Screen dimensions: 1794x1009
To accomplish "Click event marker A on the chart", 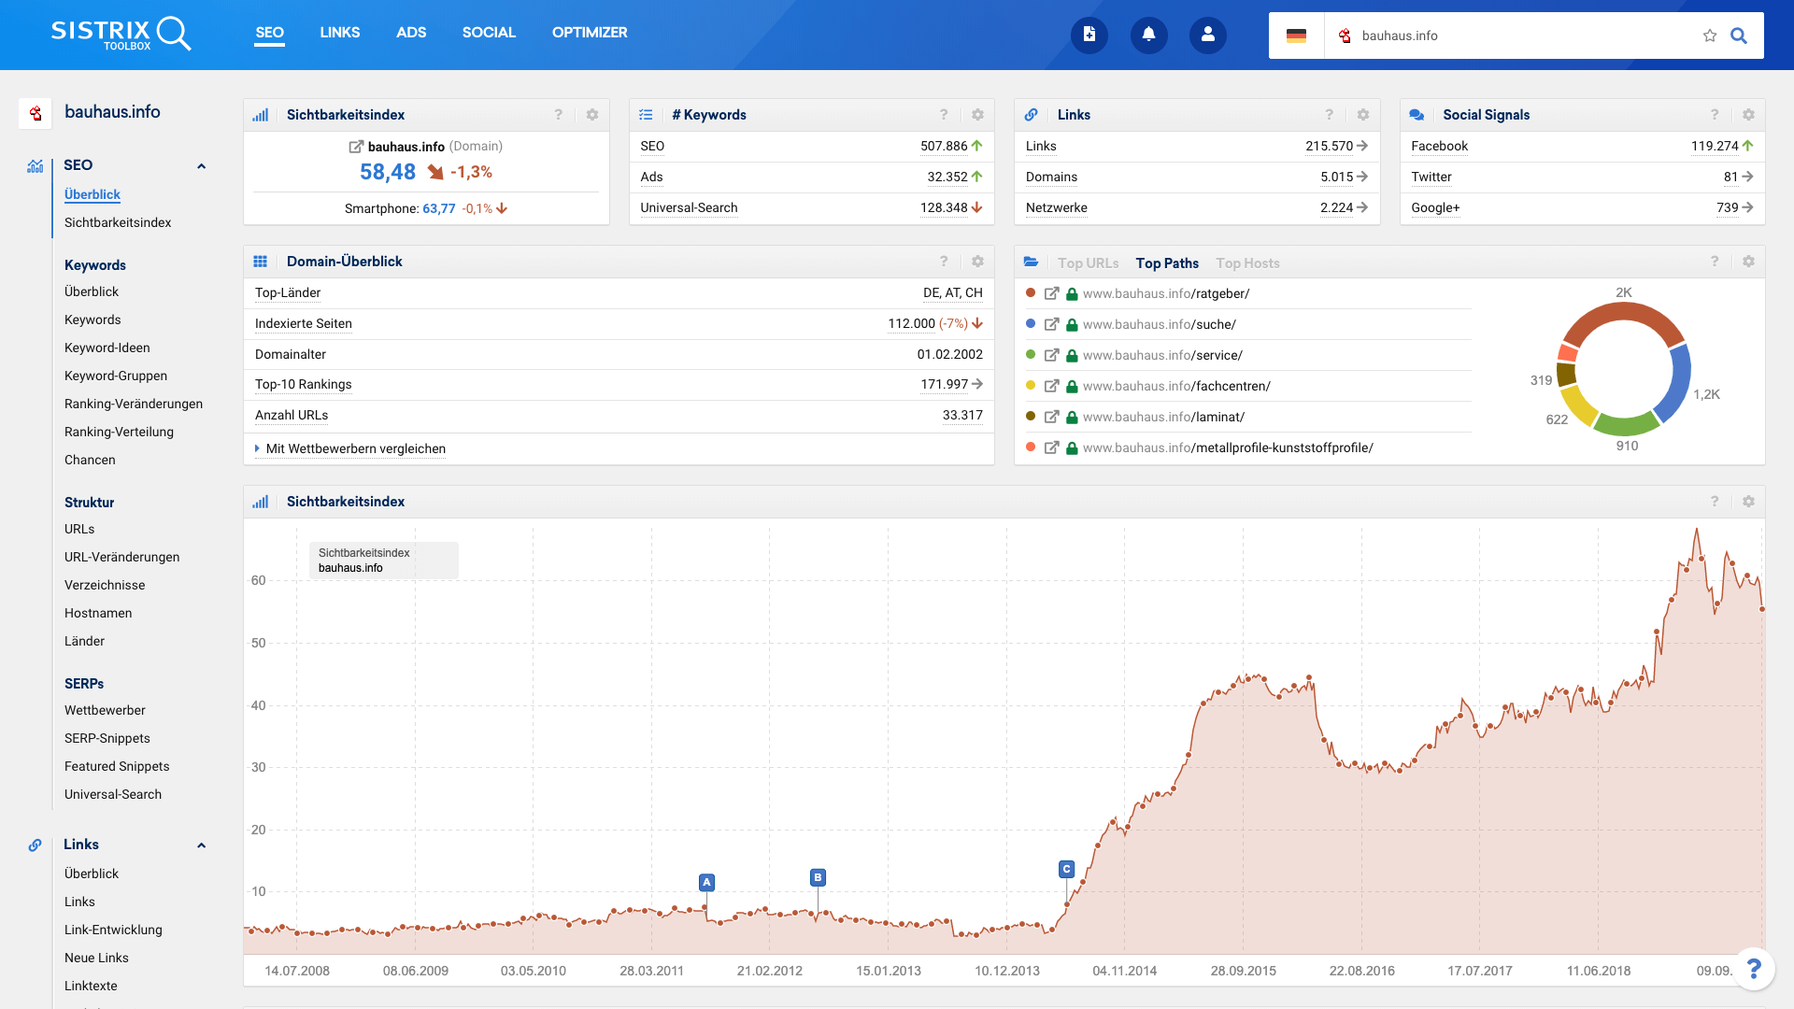I will tap(706, 882).
